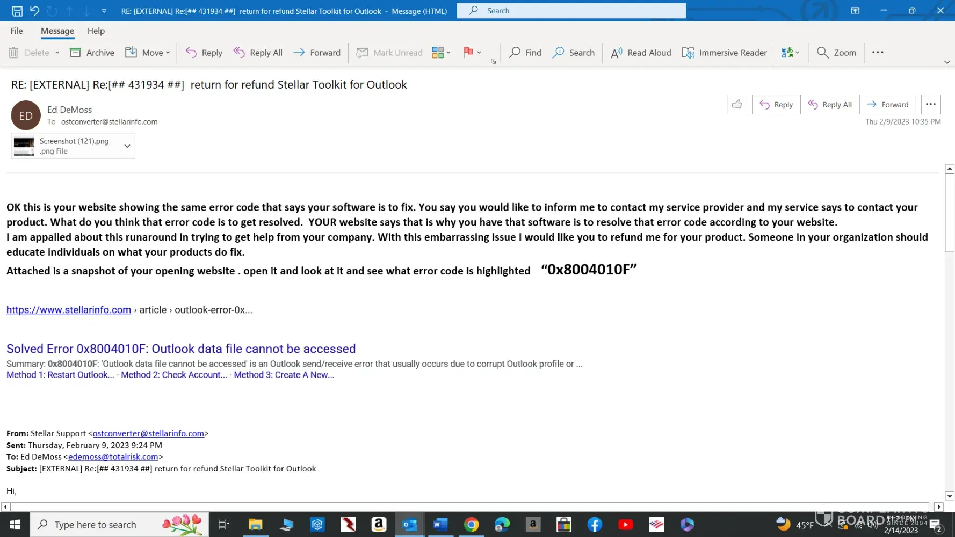
Task: Like this message with thumbs up
Action: pos(737,105)
